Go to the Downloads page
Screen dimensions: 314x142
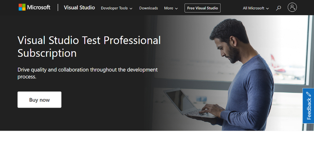[149, 8]
